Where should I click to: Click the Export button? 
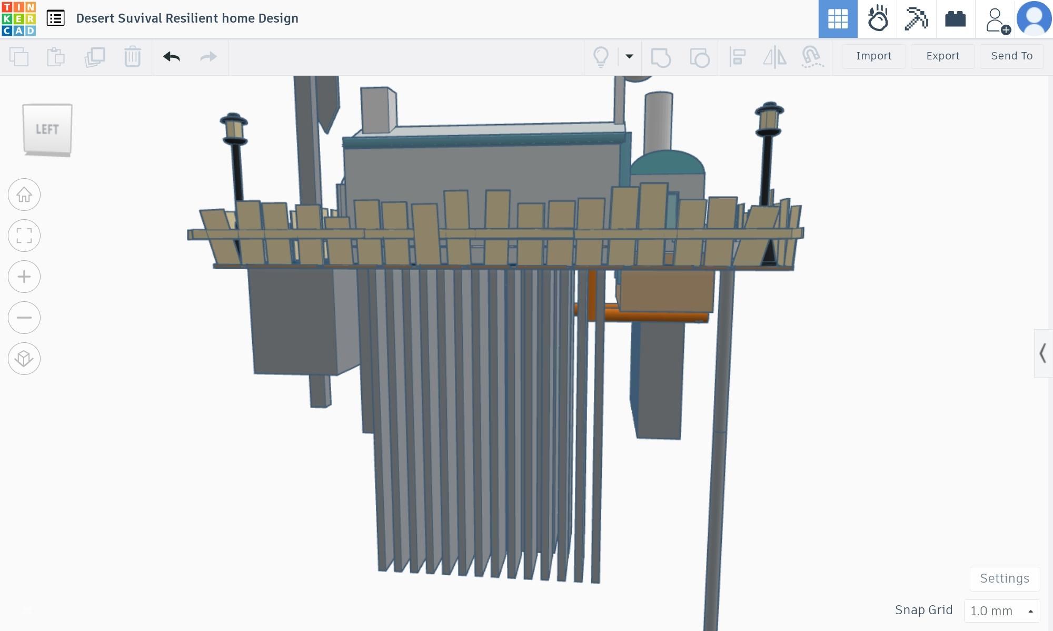(942, 56)
